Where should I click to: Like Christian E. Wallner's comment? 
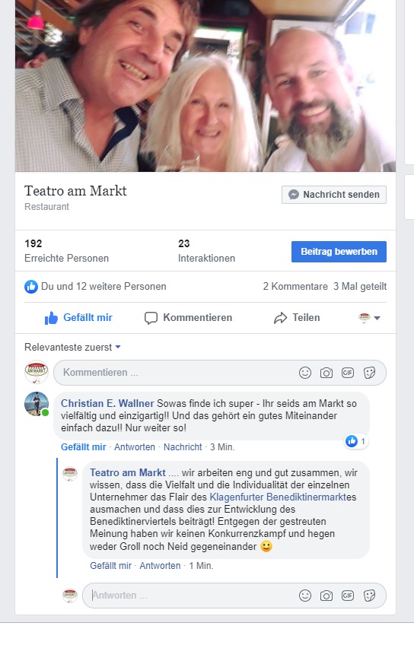tap(84, 447)
